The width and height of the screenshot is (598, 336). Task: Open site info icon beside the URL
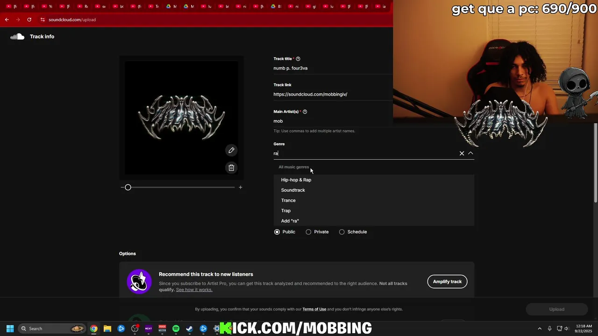click(43, 20)
